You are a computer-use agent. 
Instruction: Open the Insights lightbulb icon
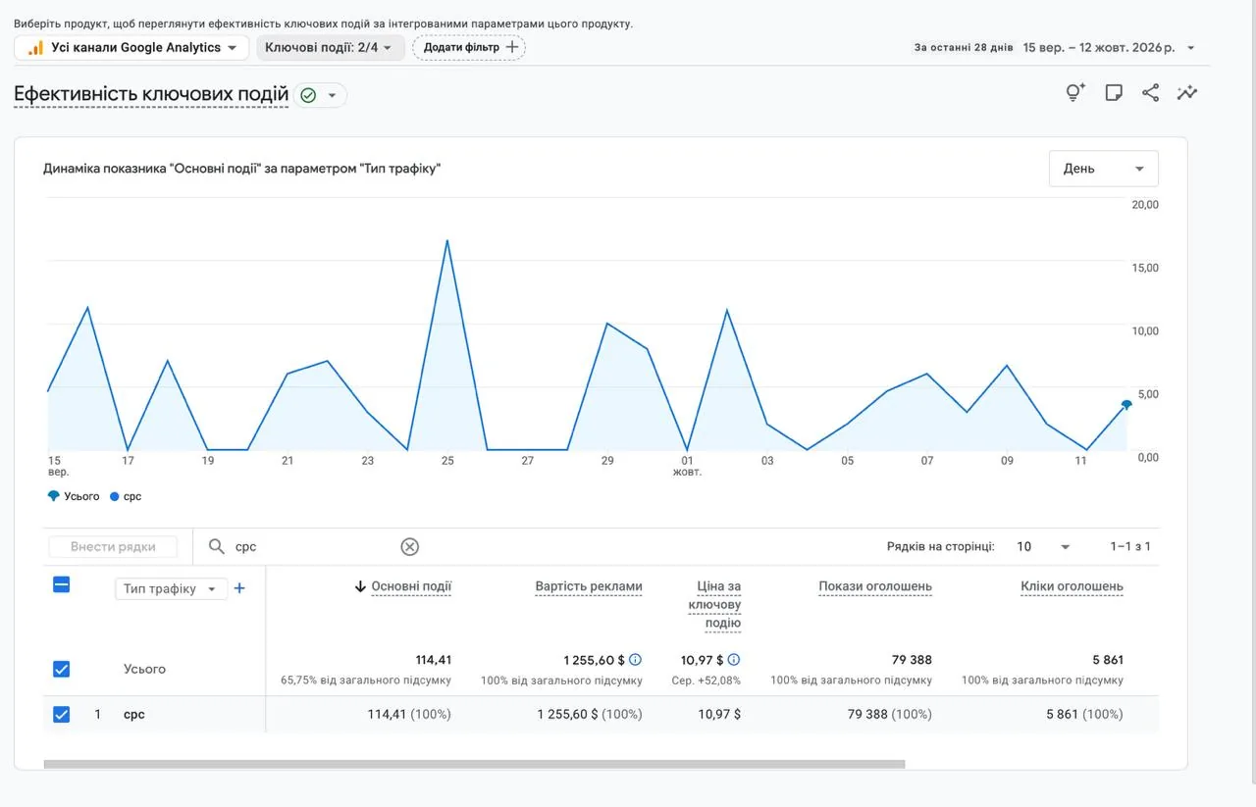[x=1075, y=93]
